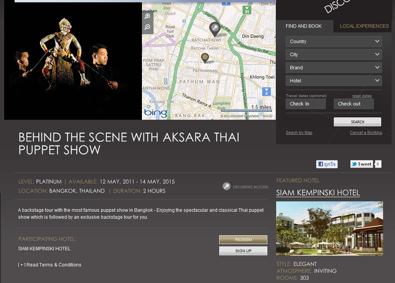Image resolution: width=395 pixels, height=283 pixels.
Task: Click the Behind the Scene puppet show title
Action: (129, 144)
